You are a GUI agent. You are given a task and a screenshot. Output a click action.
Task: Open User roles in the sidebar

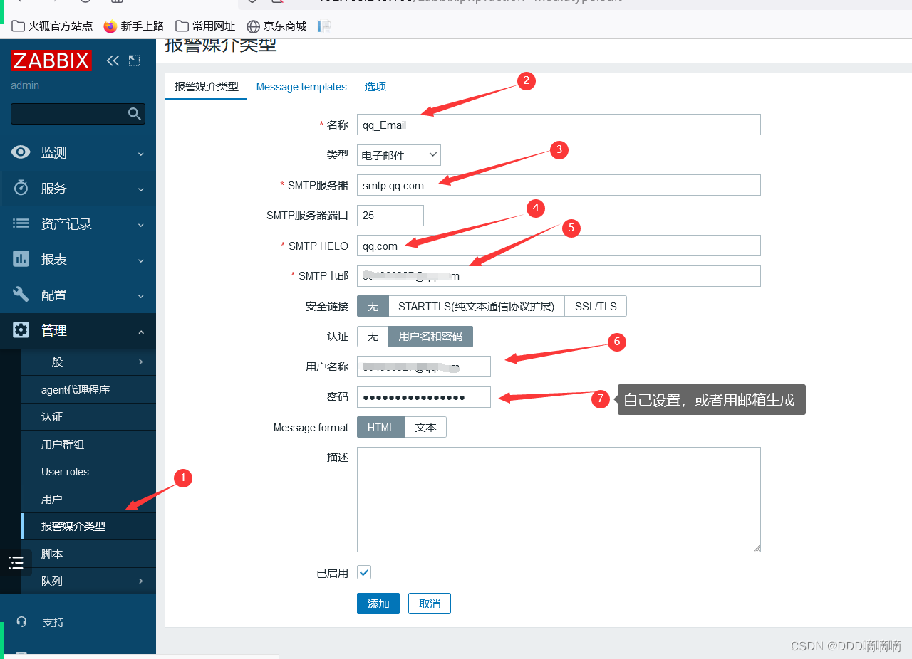pyautogui.click(x=88, y=471)
